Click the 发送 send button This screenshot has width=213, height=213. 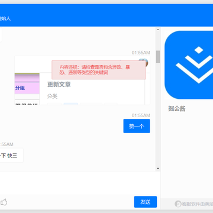tap(146, 202)
